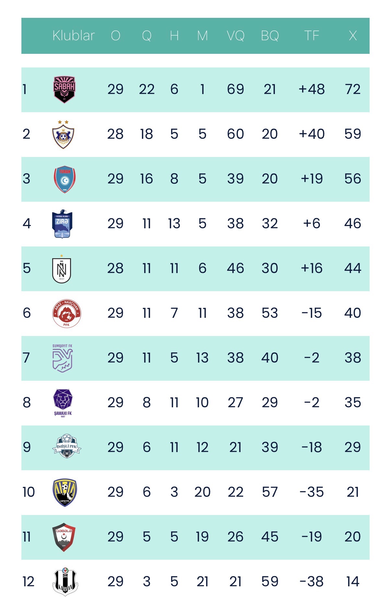Image resolution: width=391 pixels, height=598 pixels.
Task: Open the Qarabağ crest in second place
Action: pyautogui.click(x=63, y=134)
